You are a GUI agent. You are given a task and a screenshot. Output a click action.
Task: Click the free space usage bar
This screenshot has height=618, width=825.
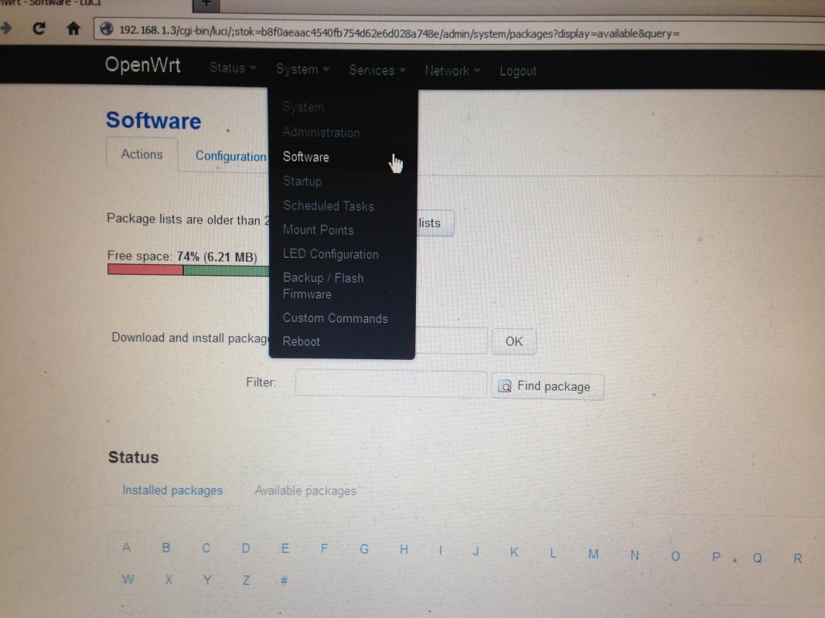point(189,270)
